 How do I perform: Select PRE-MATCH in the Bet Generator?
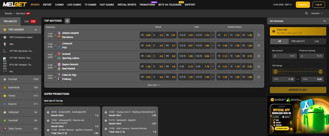point(298,41)
